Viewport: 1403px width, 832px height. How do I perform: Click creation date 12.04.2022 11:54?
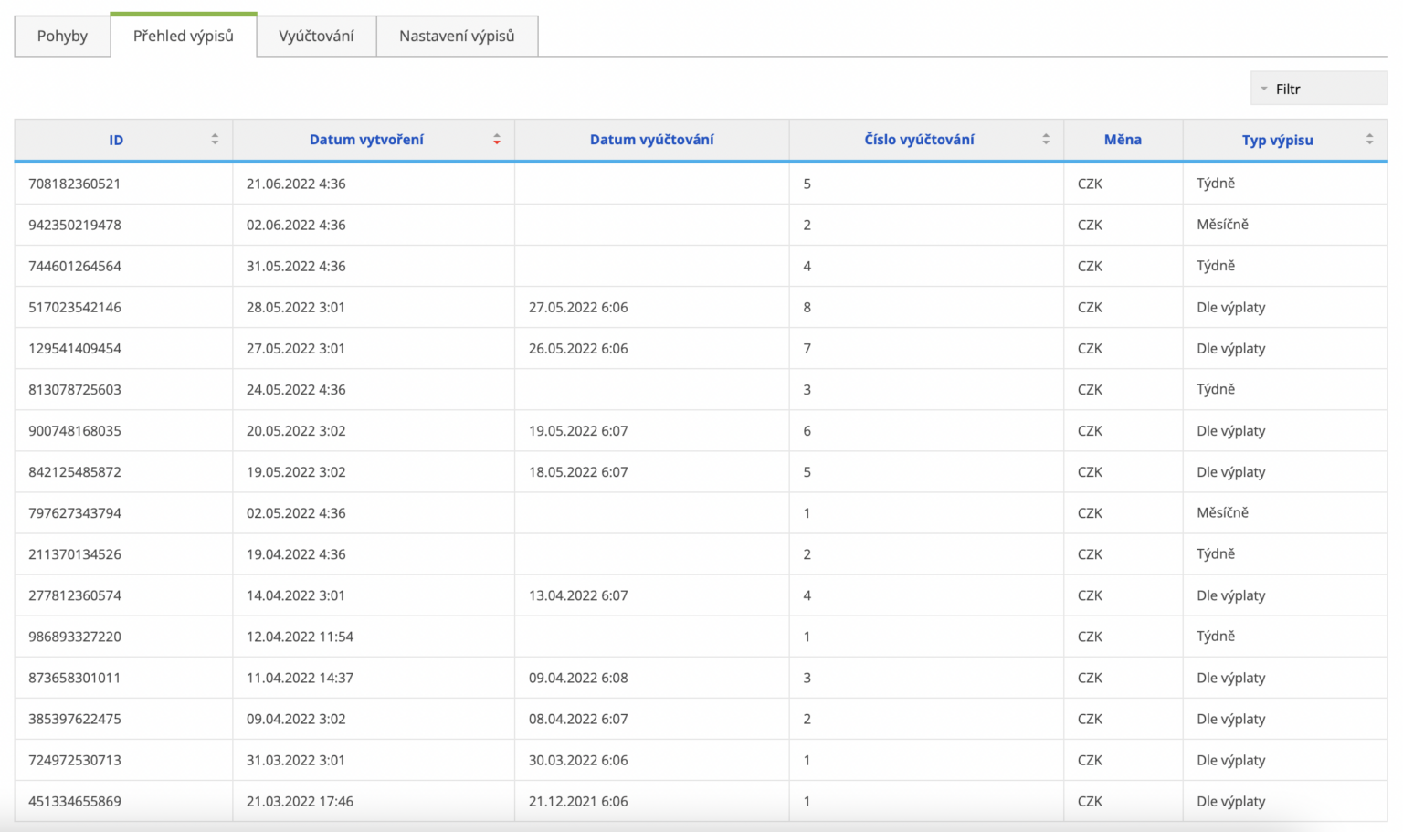pos(300,636)
